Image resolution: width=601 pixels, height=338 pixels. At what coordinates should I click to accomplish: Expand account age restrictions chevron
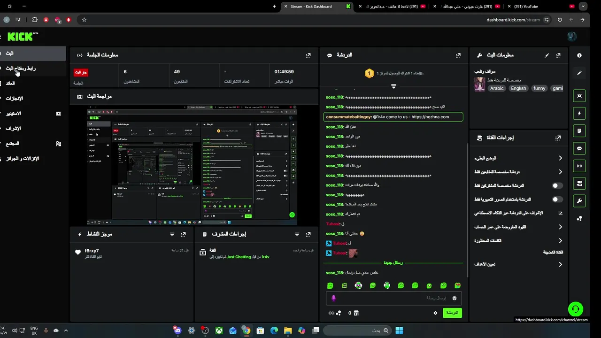[560, 227]
